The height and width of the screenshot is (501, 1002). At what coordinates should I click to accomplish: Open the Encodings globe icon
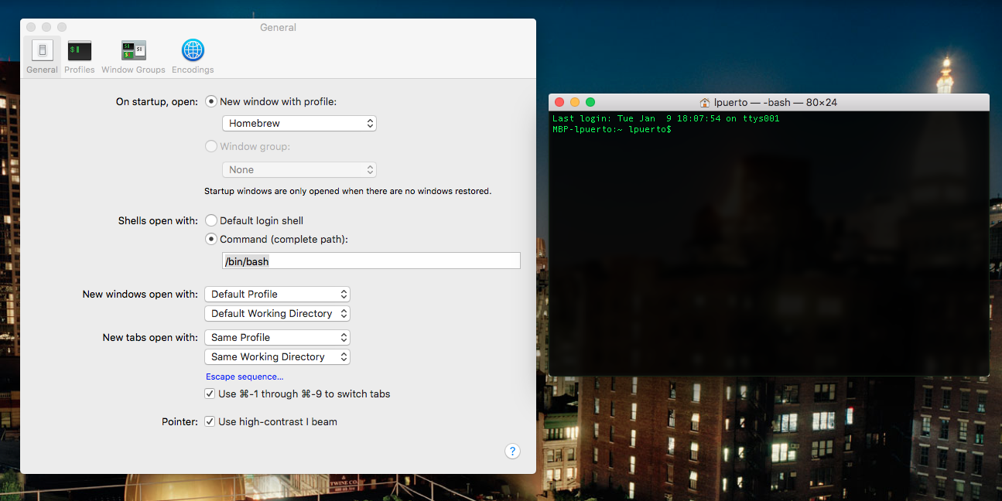[x=193, y=51]
